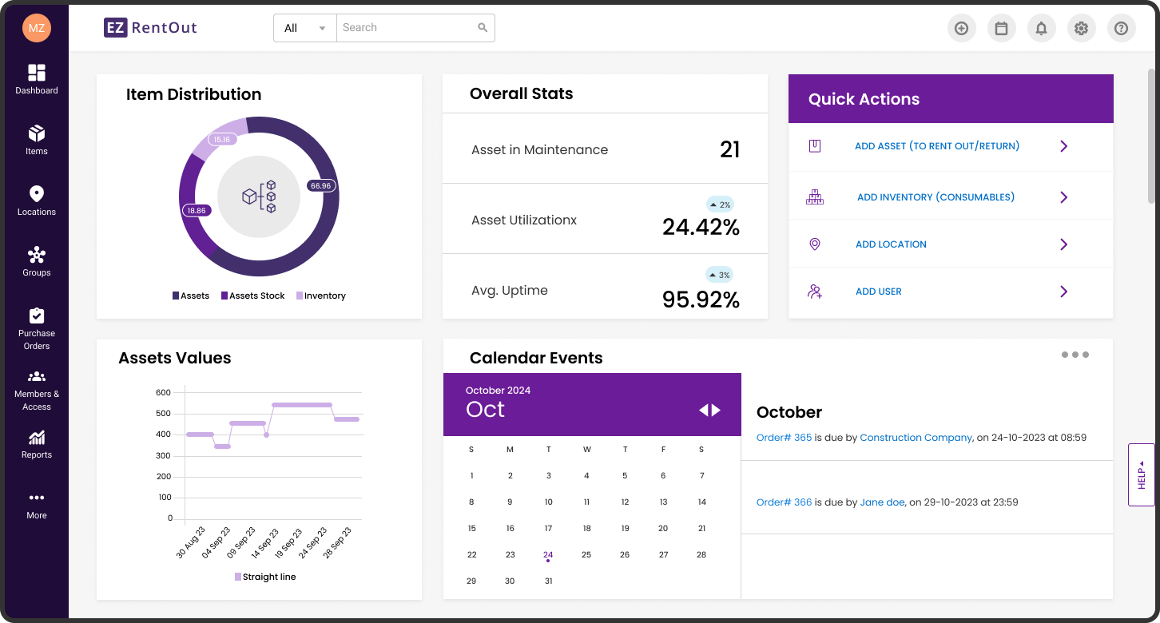This screenshot has height=623, width=1160.
Task: Click the plus add icon in header
Action: click(961, 28)
